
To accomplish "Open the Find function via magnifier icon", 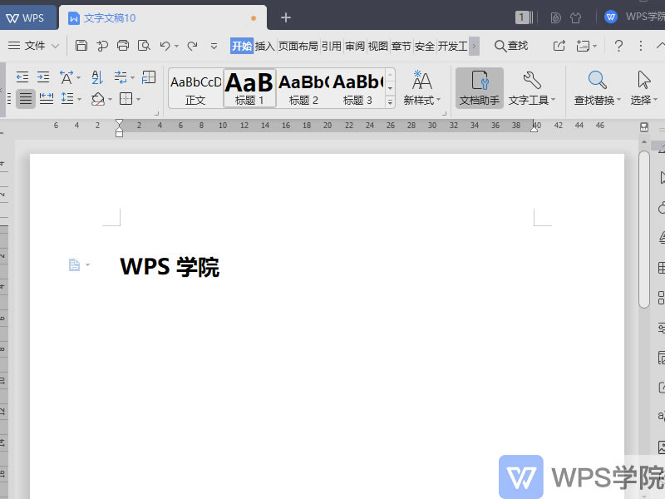I will pos(510,46).
